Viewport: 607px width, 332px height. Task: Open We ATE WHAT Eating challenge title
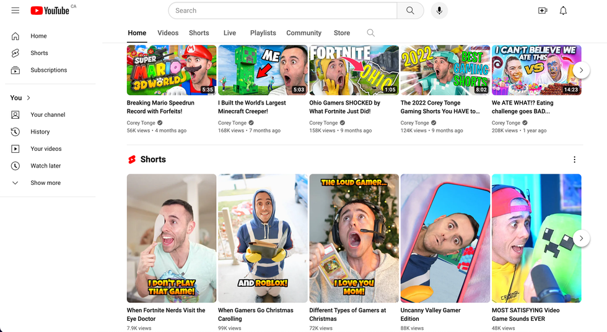tap(523, 107)
